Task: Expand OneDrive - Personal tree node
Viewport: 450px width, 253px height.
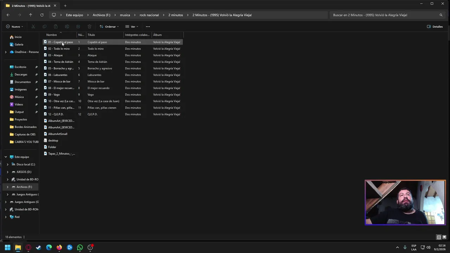Action: click(x=6, y=52)
